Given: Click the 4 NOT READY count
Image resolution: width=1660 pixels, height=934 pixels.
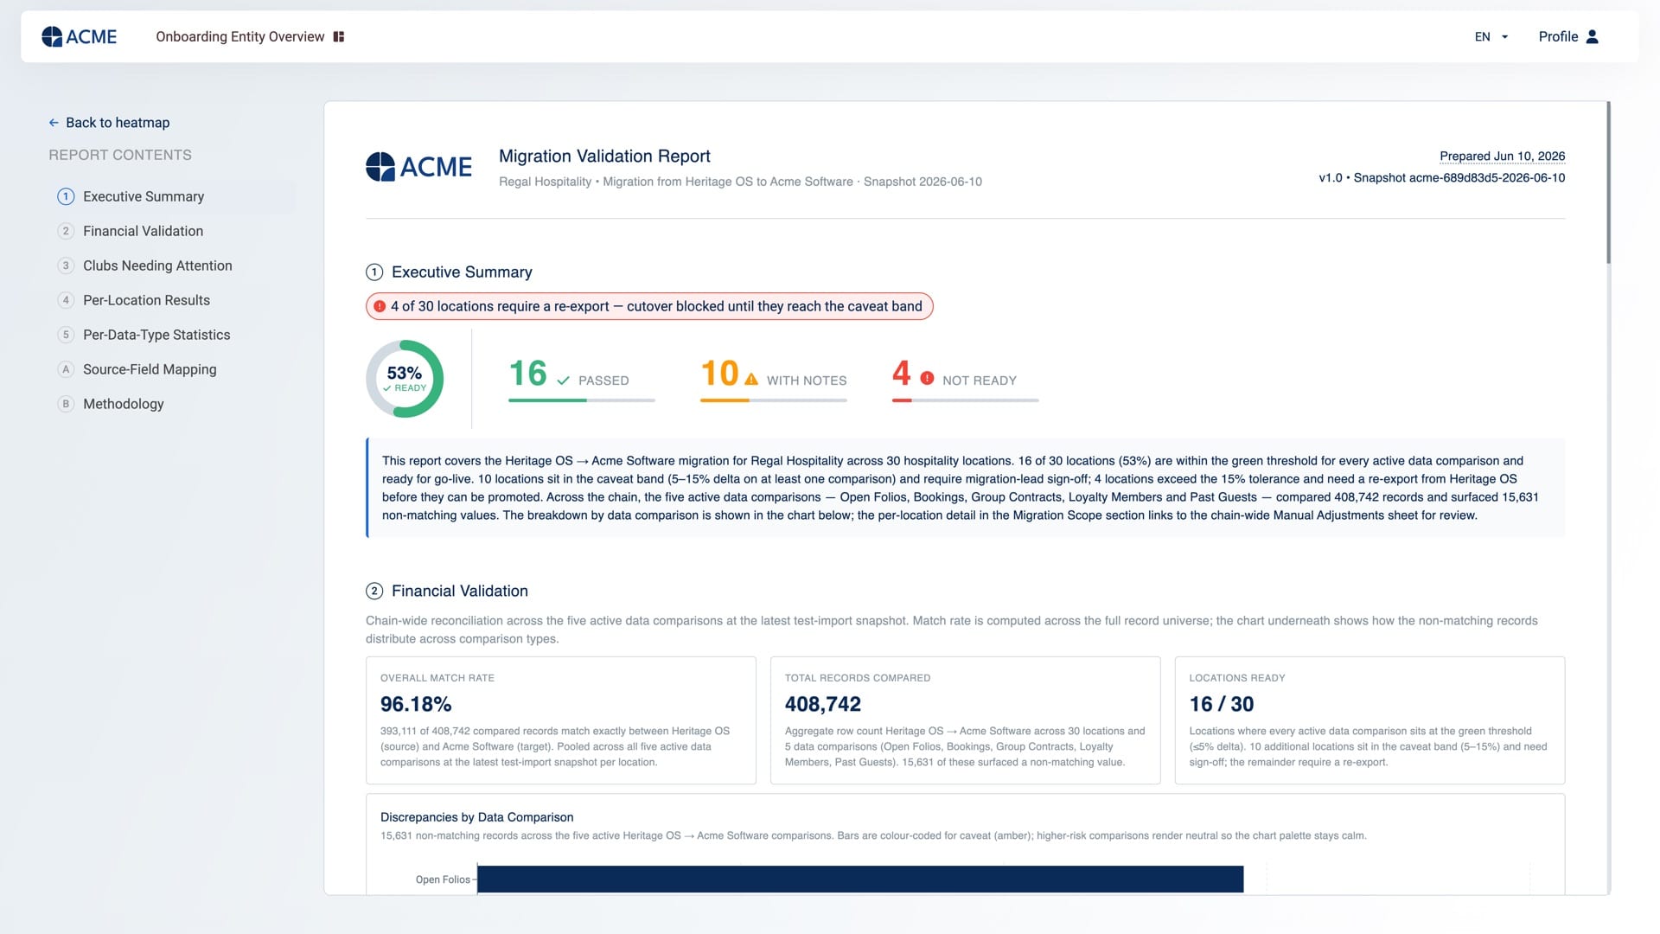Looking at the screenshot, I should pos(902,374).
